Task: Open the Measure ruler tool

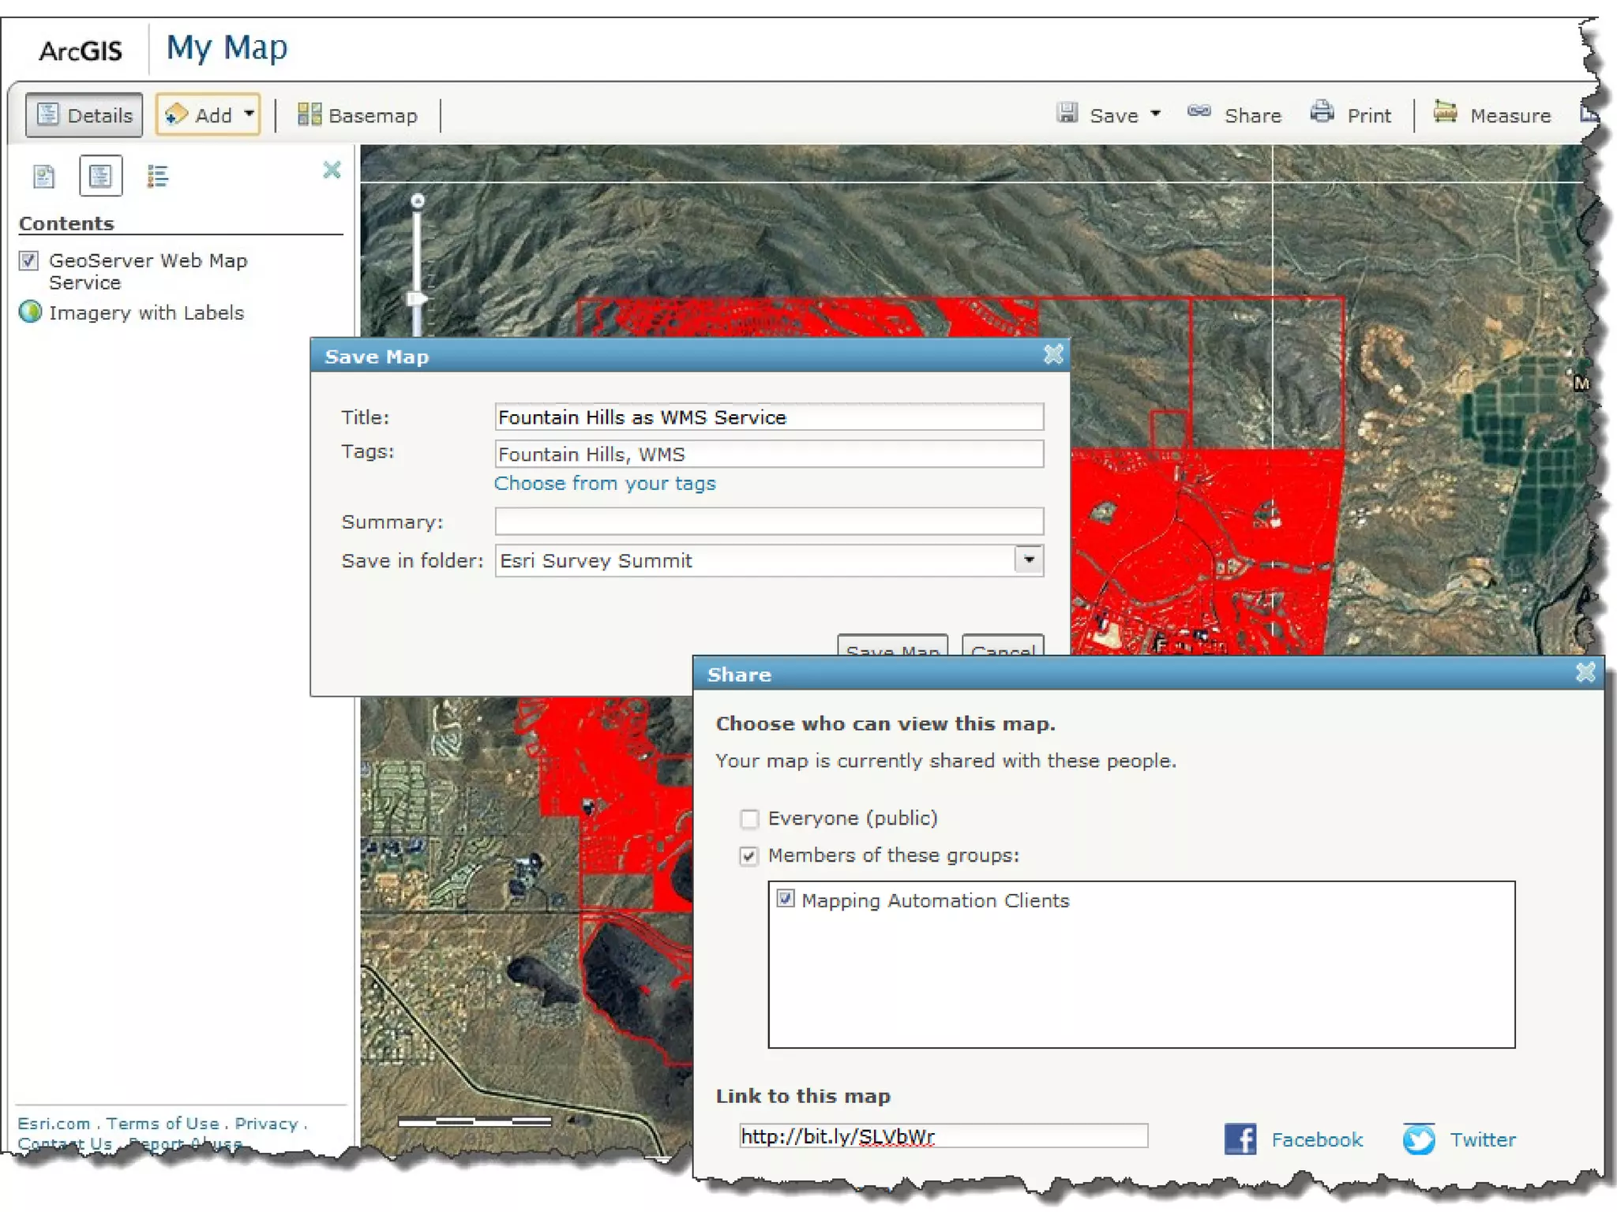Action: 1445,113
